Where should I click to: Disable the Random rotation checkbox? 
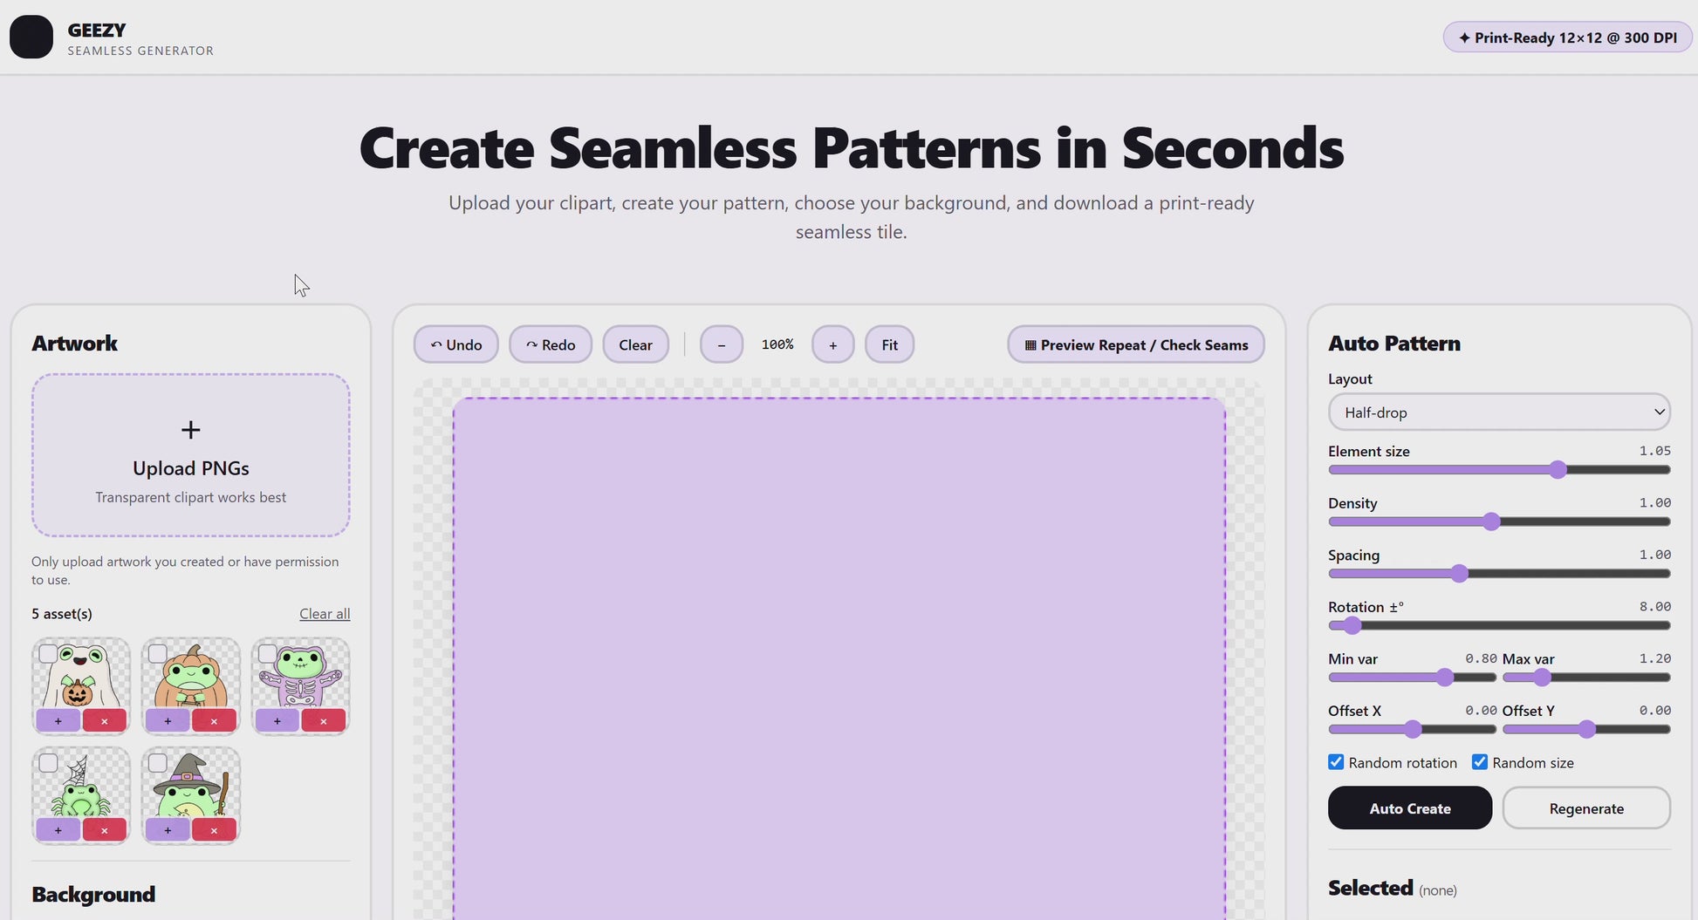pyautogui.click(x=1336, y=762)
